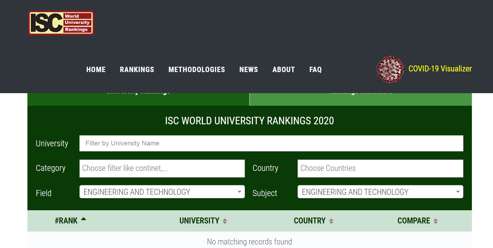
Task: Click the Field label
Action: 43,193
